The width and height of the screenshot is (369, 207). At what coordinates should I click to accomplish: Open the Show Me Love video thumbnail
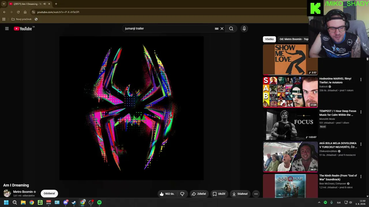[290, 60]
